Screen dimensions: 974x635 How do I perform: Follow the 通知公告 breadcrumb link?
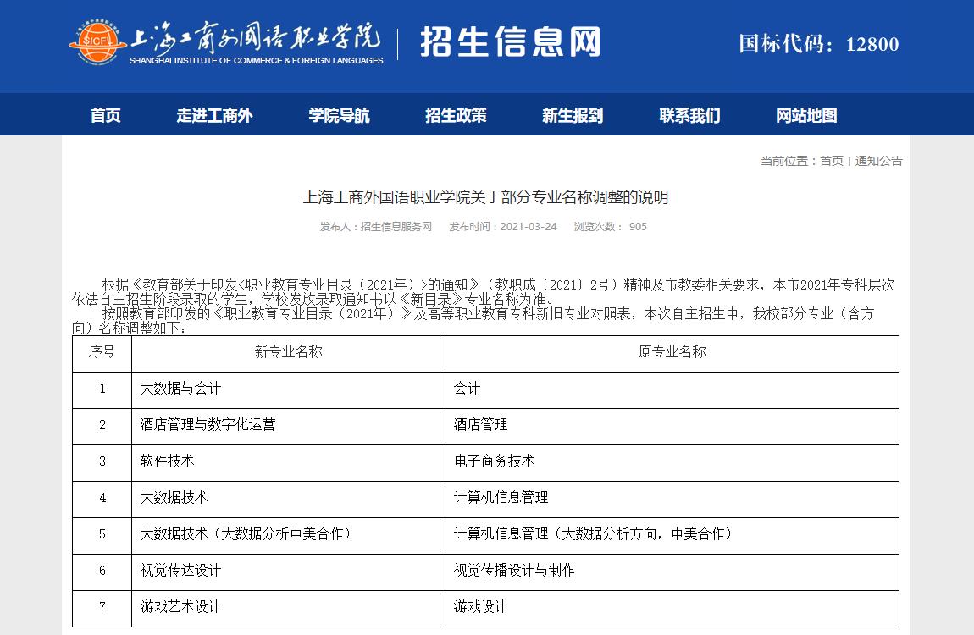point(878,161)
